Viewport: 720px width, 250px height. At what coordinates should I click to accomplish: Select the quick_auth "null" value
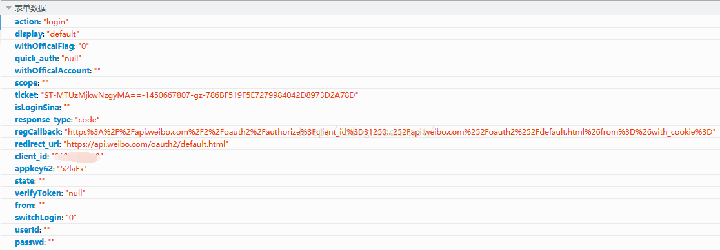(71, 58)
